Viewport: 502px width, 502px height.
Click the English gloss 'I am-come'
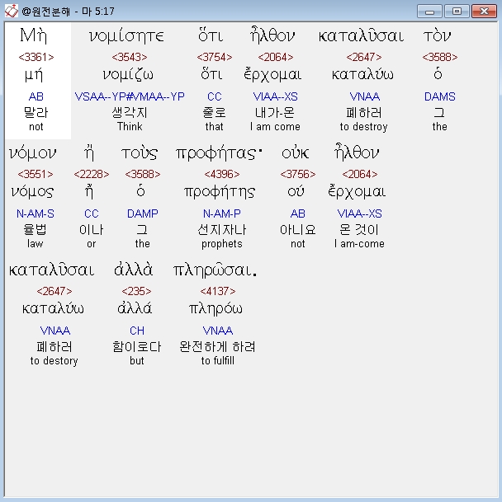pos(359,244)
